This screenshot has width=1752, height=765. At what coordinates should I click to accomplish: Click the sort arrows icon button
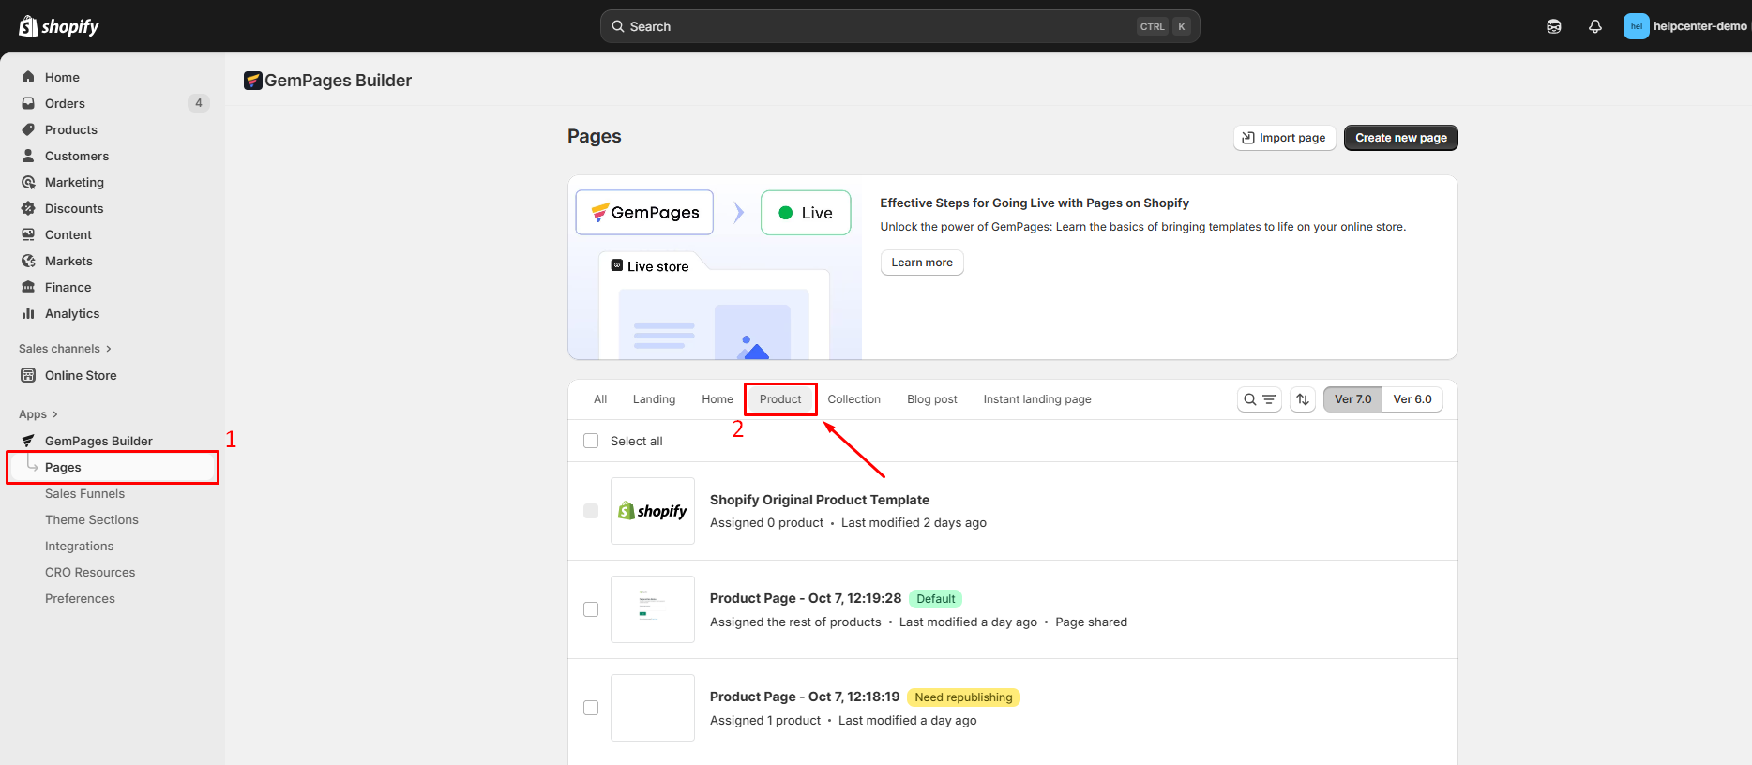click(1302, 399)
